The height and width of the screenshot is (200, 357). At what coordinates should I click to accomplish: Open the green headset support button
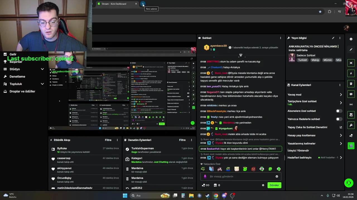[x=349, y=183]
